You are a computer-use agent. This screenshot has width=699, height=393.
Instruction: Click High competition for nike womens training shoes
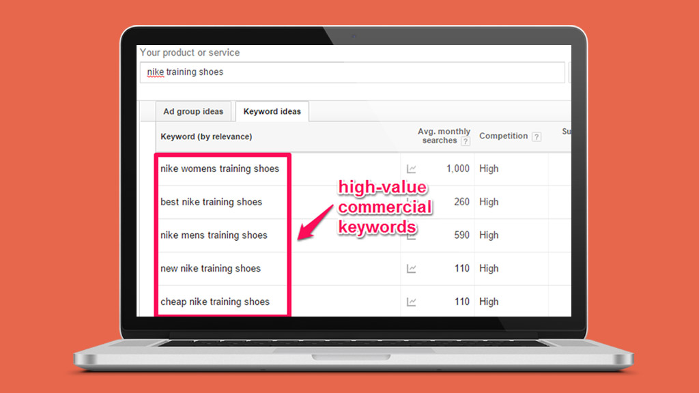pos(489,169)
